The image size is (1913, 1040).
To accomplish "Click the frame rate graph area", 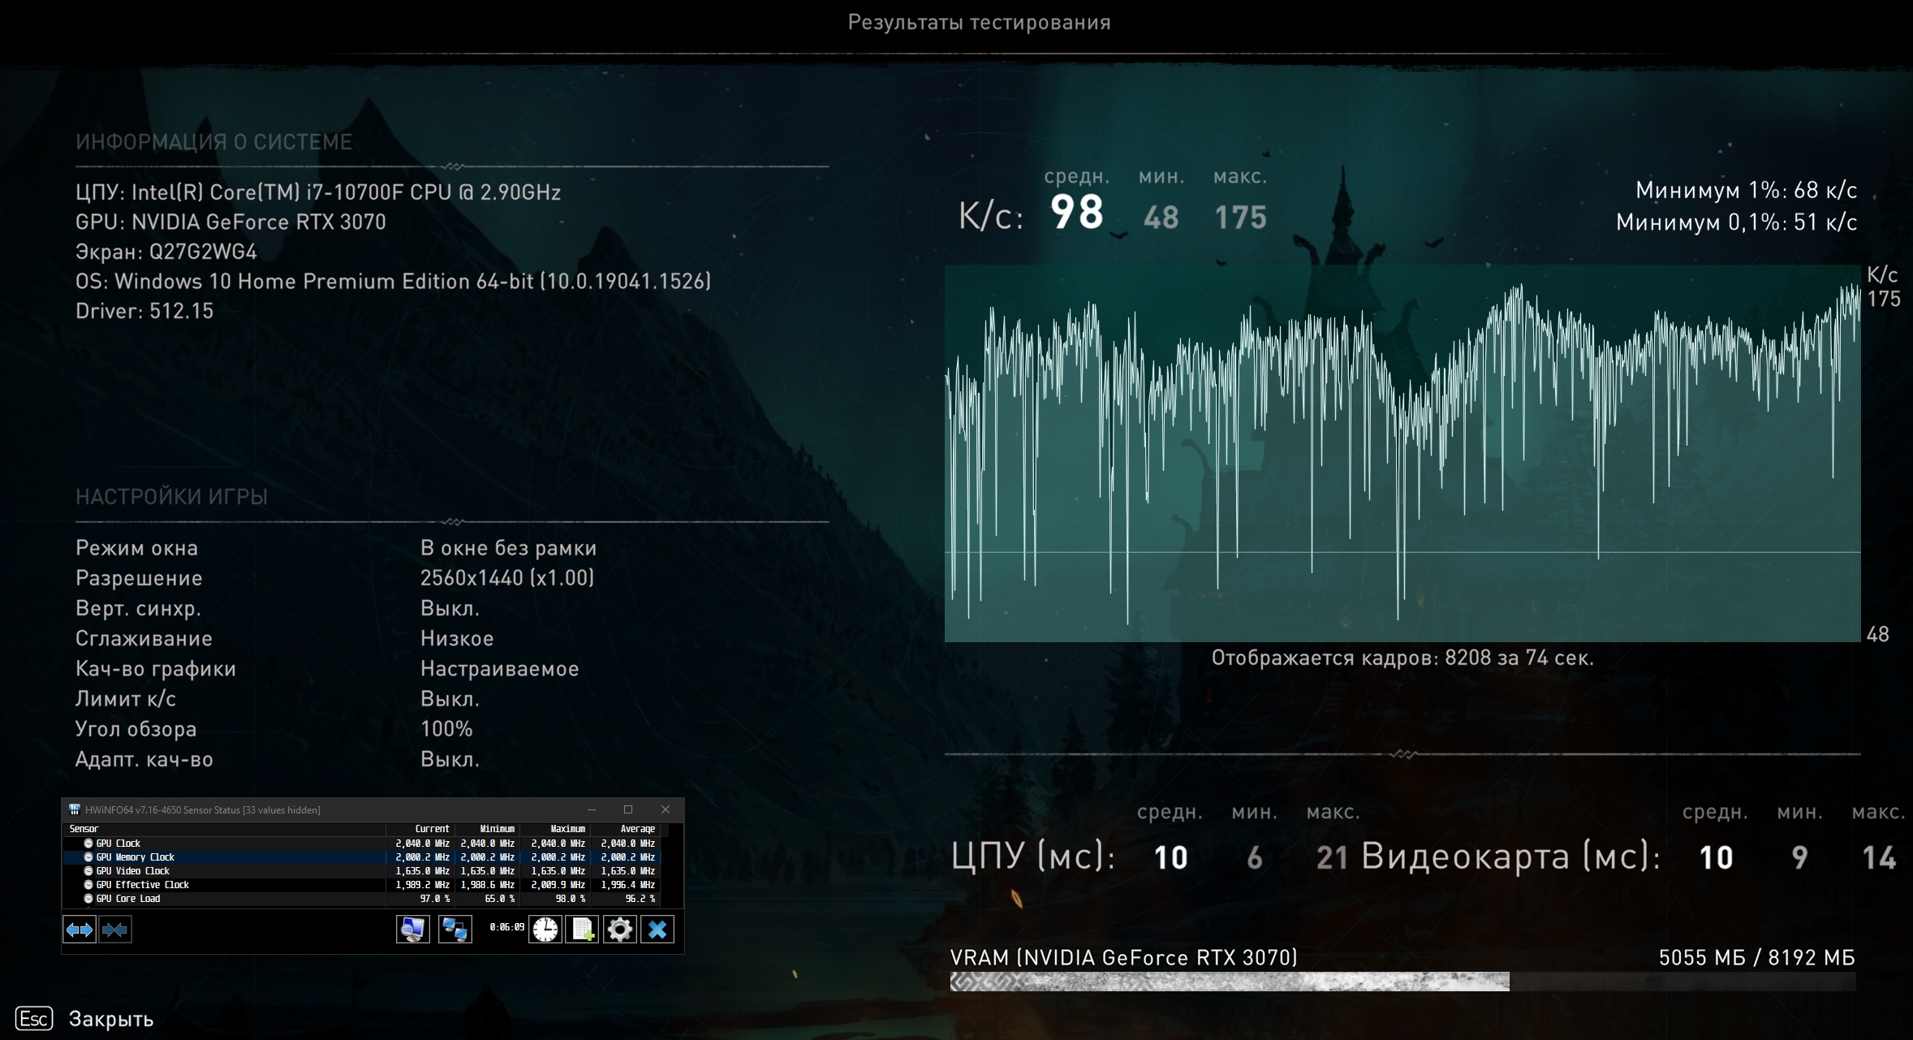I will click(x=1402, y=453).
